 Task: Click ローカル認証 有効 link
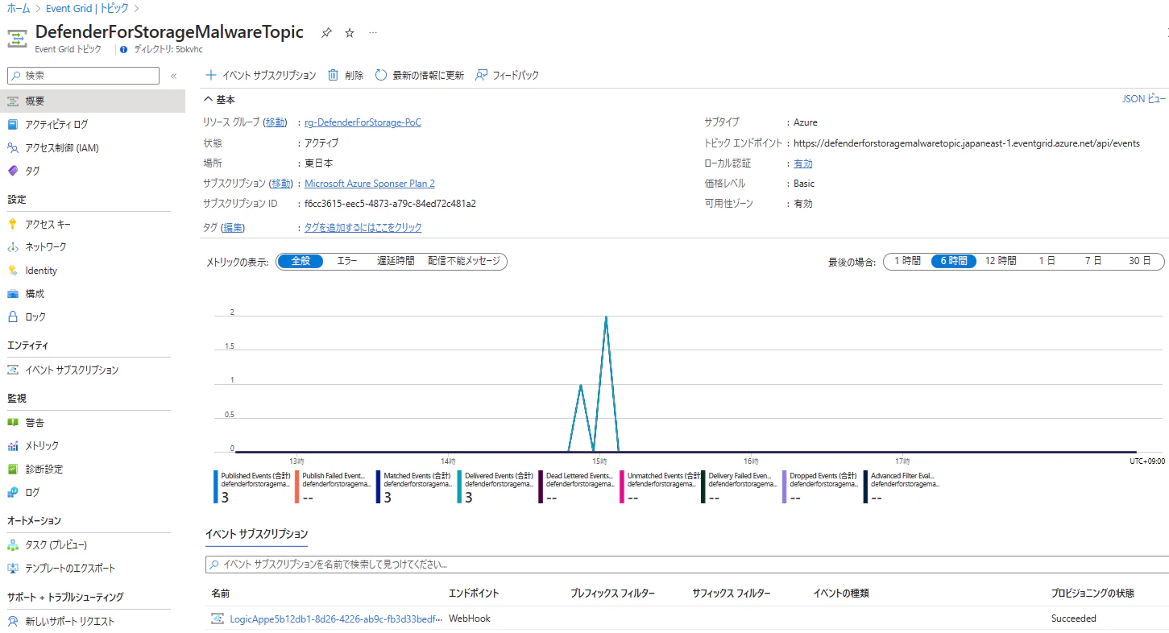pos(802,163)
